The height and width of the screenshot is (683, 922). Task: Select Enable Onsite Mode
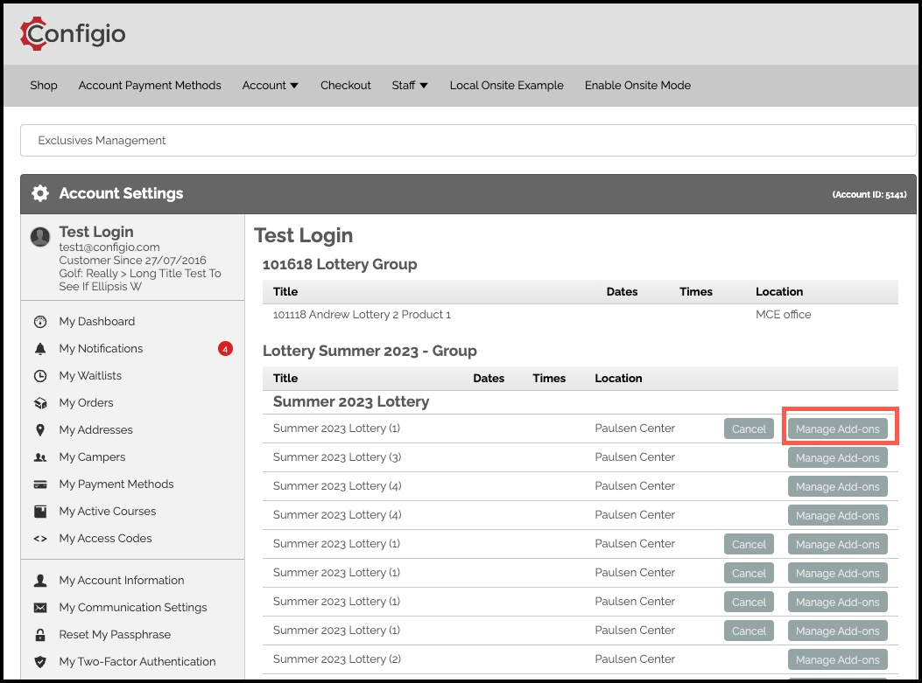(637, 85)
